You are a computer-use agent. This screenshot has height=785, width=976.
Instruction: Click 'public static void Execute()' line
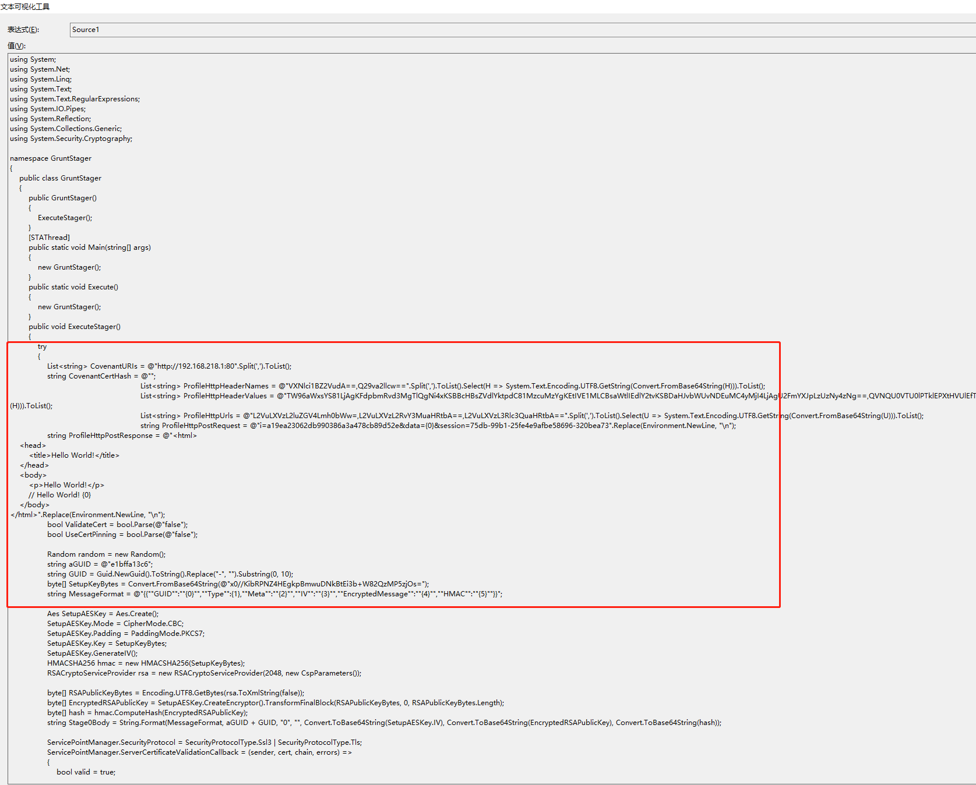tap(73, 287)
